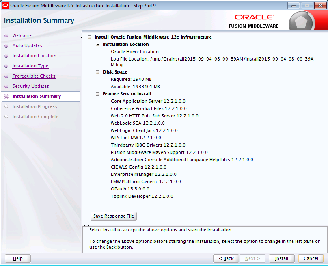Collapse the Disk Space section
The height and width of the screenshot is (266, 328).
98,72
